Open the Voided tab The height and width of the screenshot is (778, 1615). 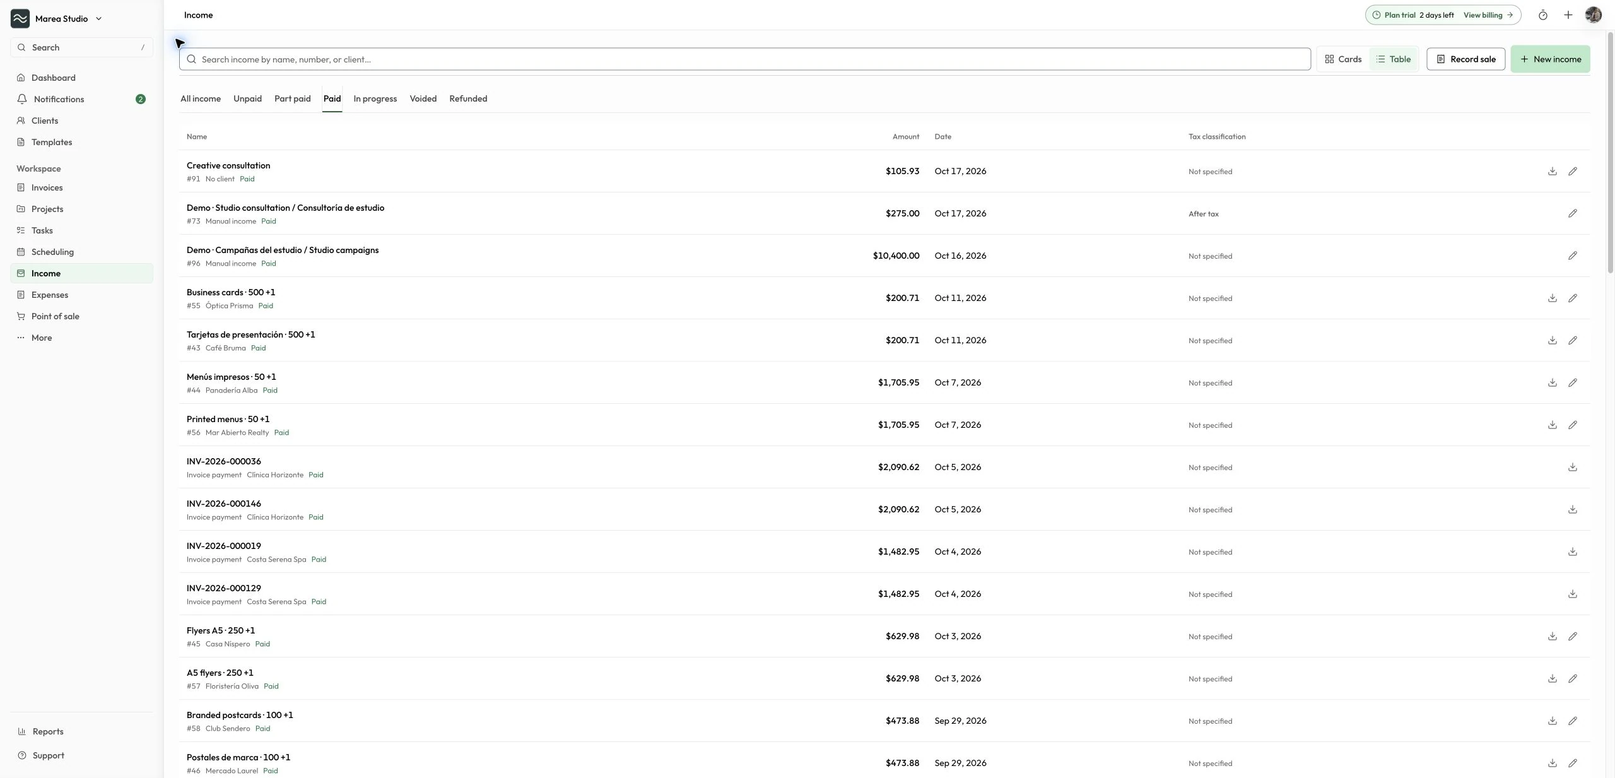[x=423, y=98]
